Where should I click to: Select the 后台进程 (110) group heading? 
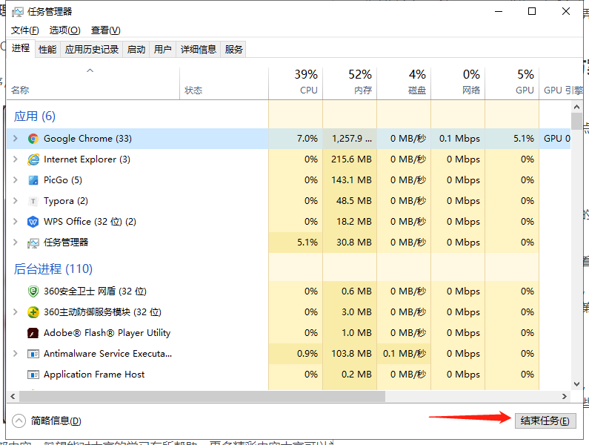pos(53,269)
